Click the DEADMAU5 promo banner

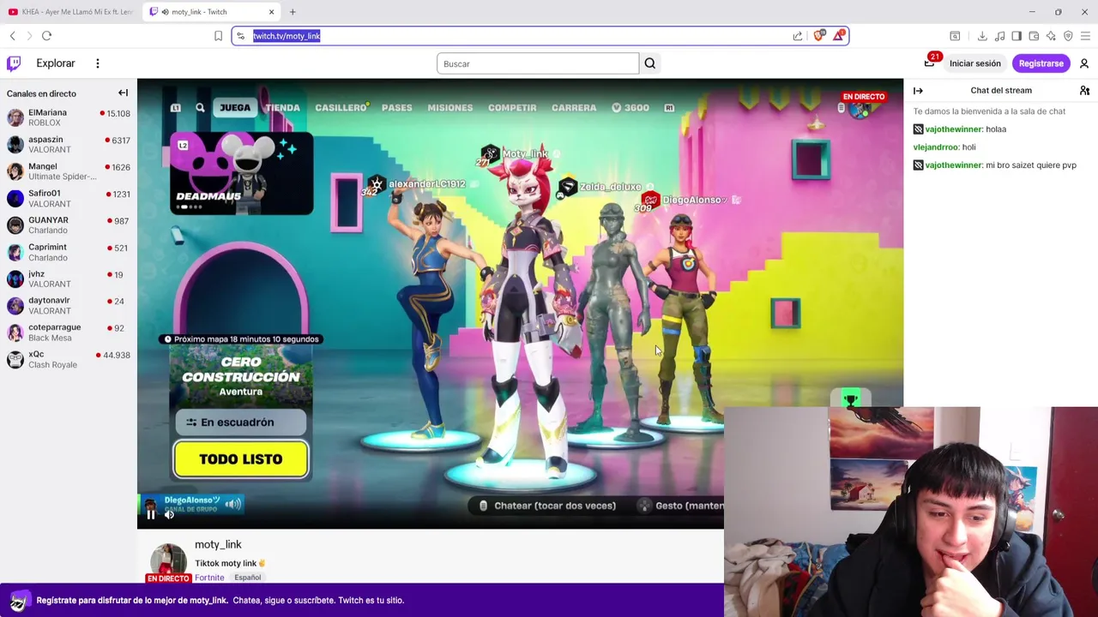241,173
